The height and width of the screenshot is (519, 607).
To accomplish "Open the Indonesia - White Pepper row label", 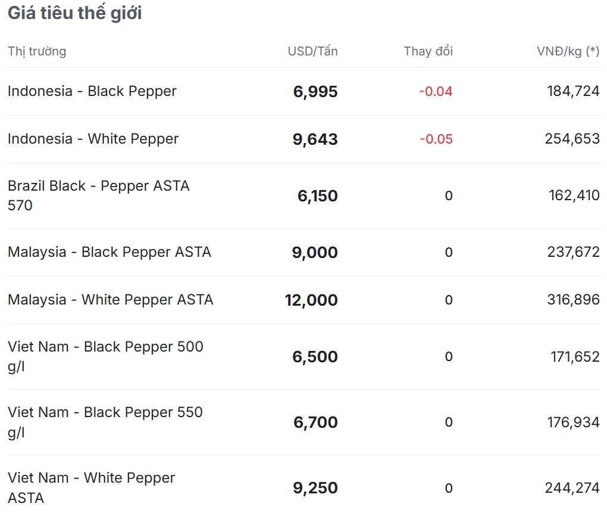I will 93,139.
